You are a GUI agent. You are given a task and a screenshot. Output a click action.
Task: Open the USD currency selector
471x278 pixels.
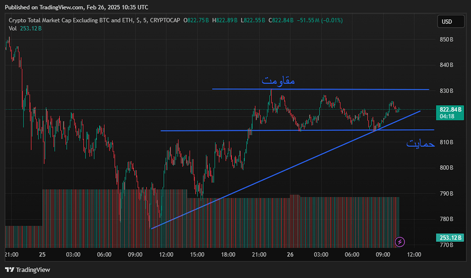tap(447, 22)
